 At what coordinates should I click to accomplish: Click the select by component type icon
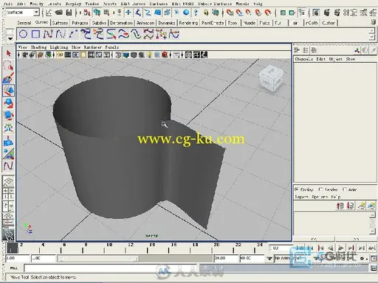pyautogui.click(x=106, y=13)
